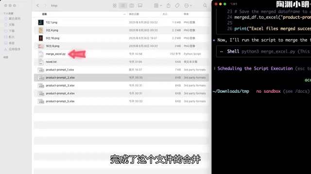Click the yellow minimize button of terminal window
This screenshot has width=311, height=174.
pos(220,4)
